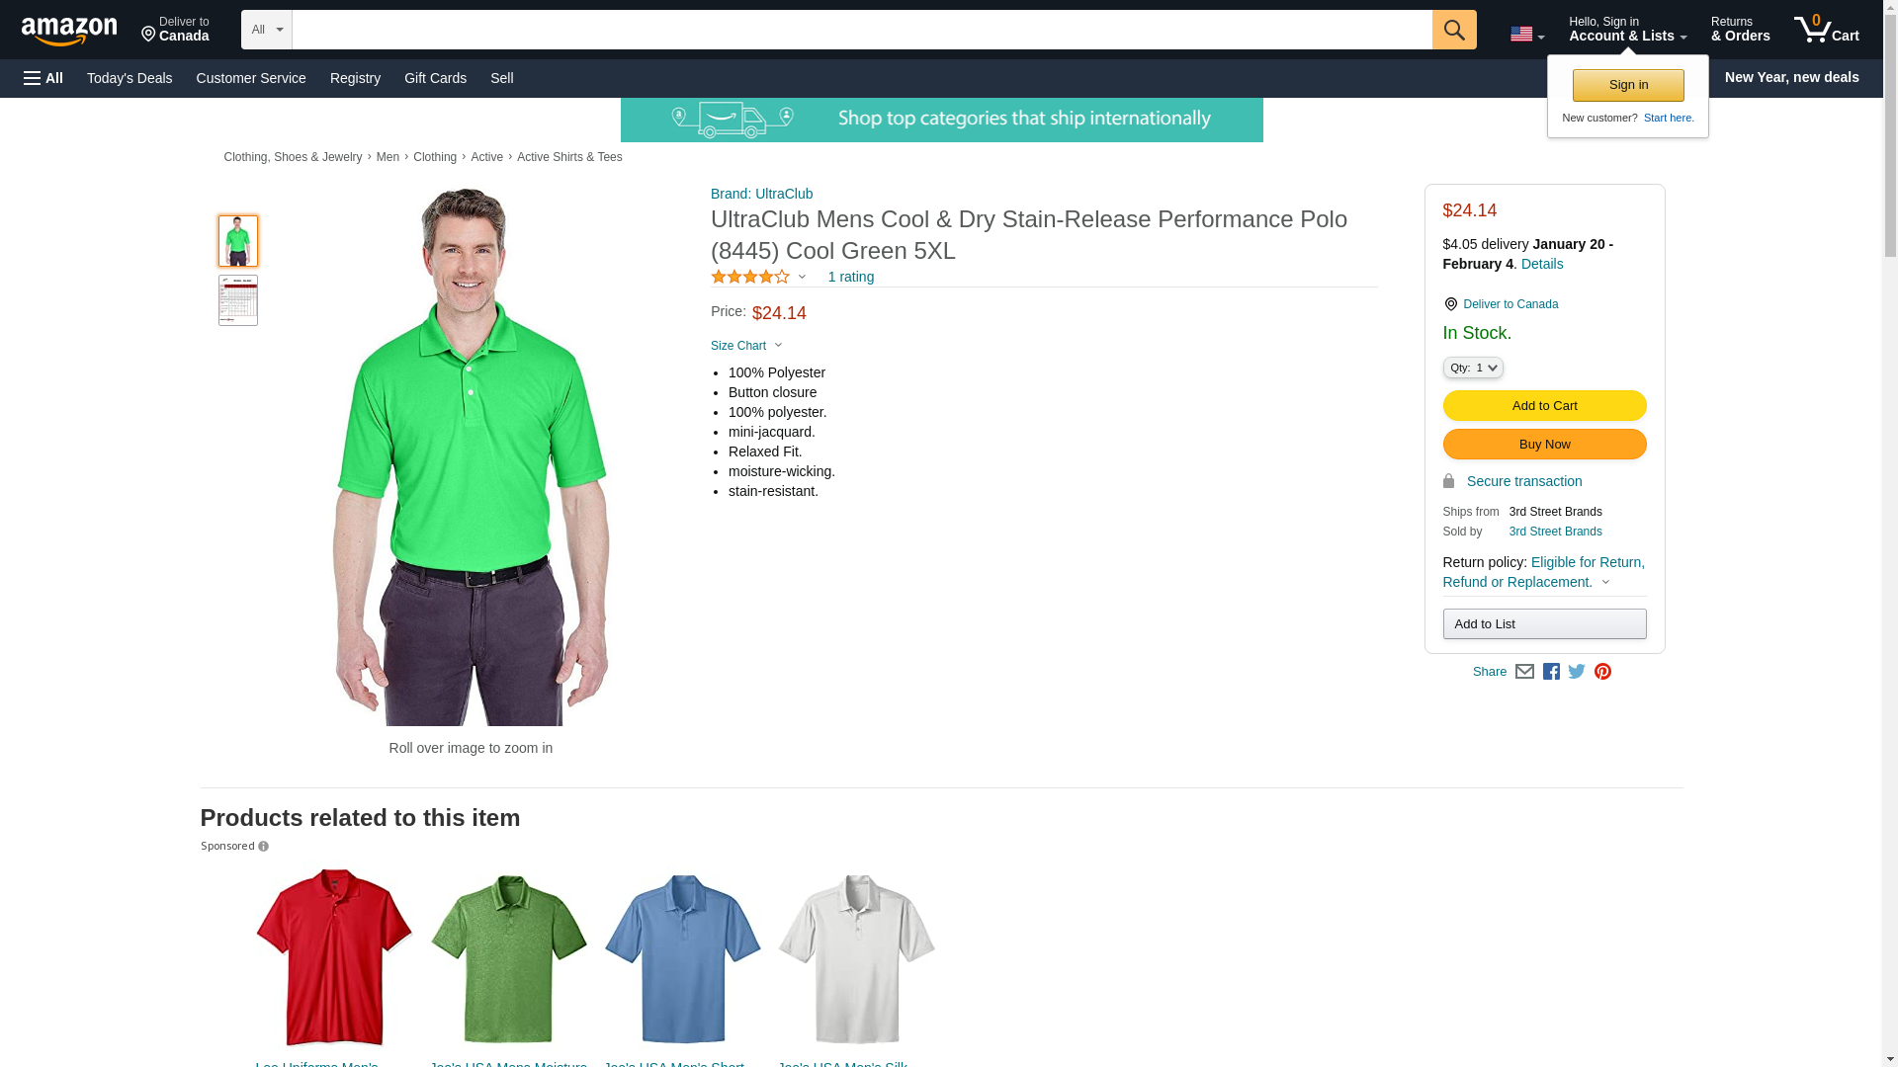Share product on Twitter
Image resolution: width=1898 pixels, height=1067 pixels.
tap(1577, 672)
